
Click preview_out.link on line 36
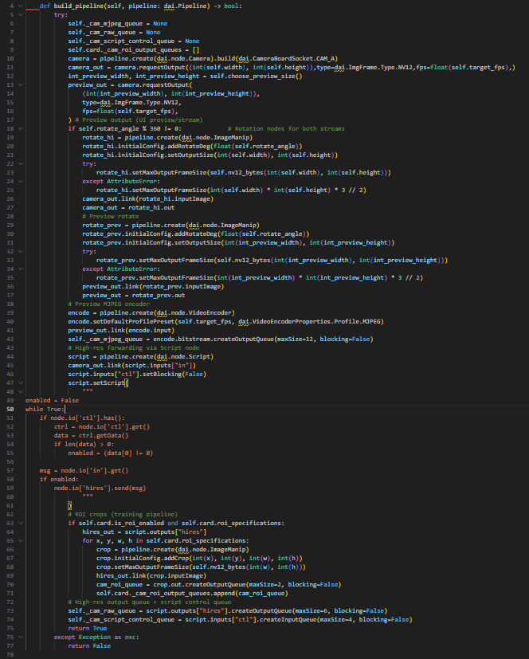[111, 287]
